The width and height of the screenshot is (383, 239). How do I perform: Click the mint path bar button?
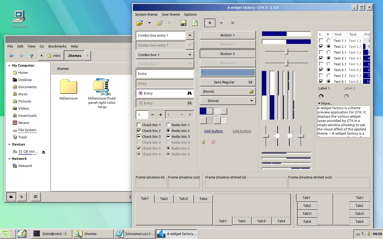pos(54,56)
